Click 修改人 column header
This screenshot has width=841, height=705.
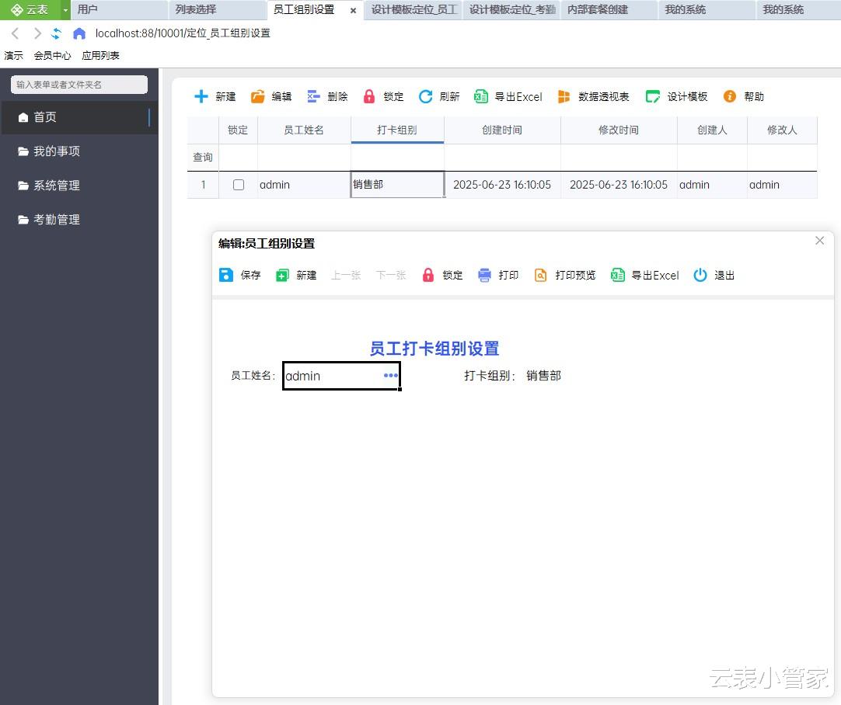click(x=782, y=130)
